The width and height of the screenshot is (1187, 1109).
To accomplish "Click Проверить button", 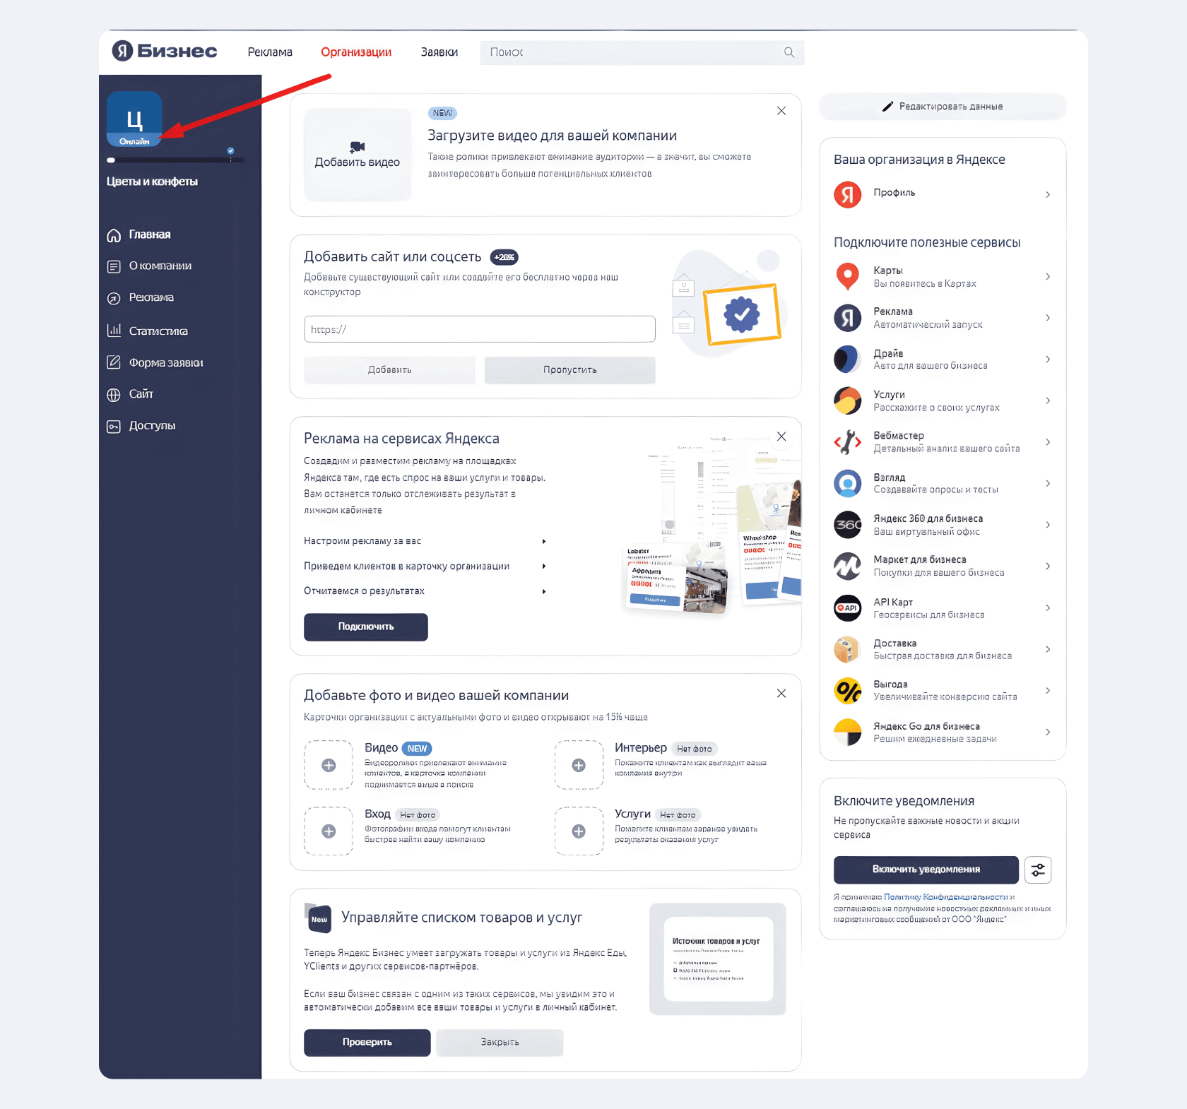I will click(367, 1043).
